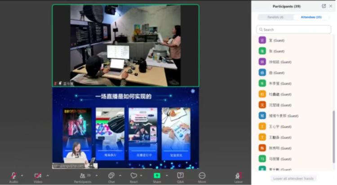Click into the participant Search field
The width and height of the screenshot is (337, 185).
(x=294, y=30)
